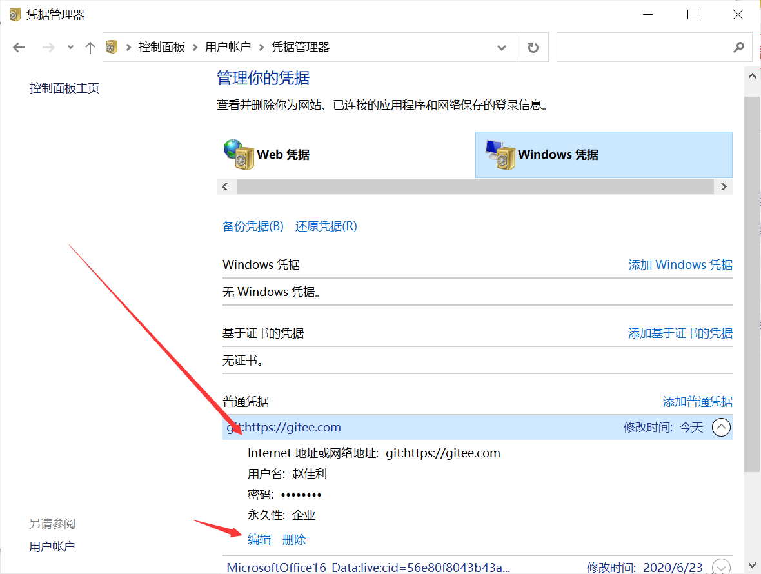Open 控制面板 breadcrumb
The height and width of the screenshot is (574, 761).
[162, 47]
